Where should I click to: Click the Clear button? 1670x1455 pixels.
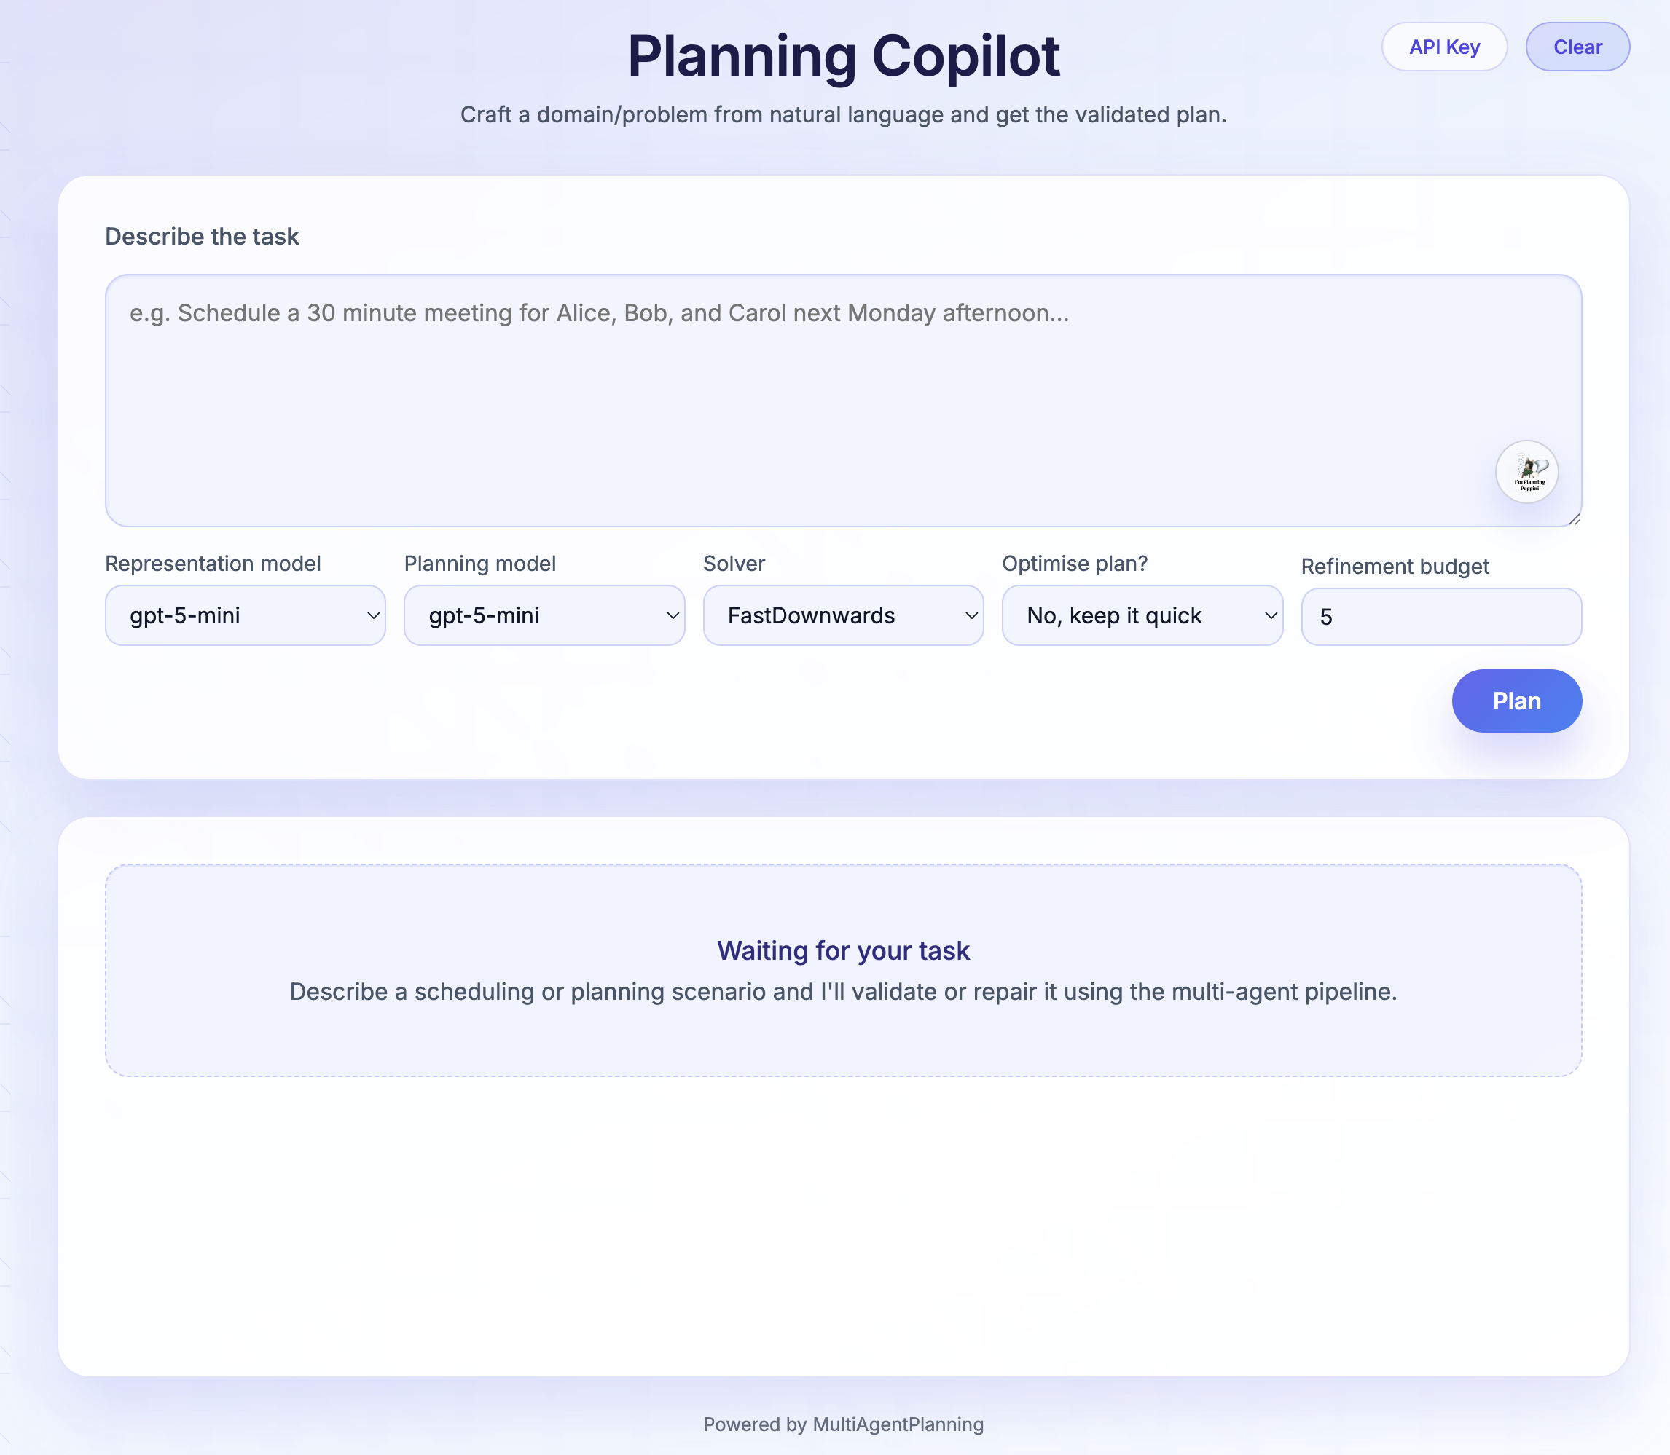click(1577, 47)
